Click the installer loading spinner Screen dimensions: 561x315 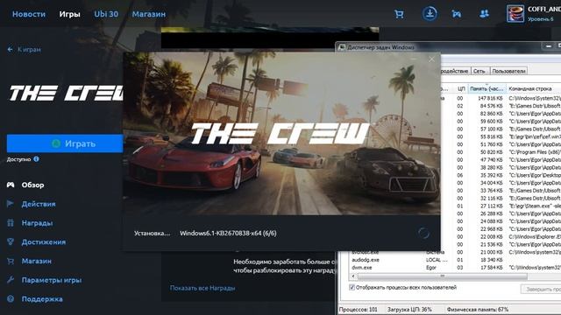click(x=423, y=234)
